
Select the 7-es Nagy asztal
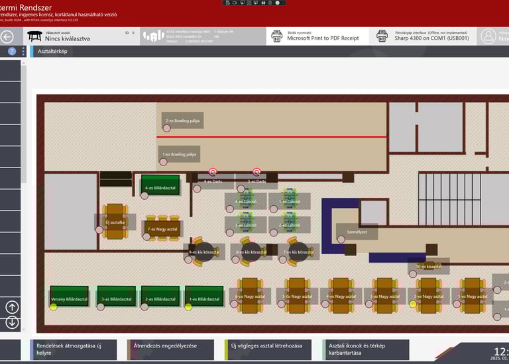pyautogui.click(x=162, y=229)
